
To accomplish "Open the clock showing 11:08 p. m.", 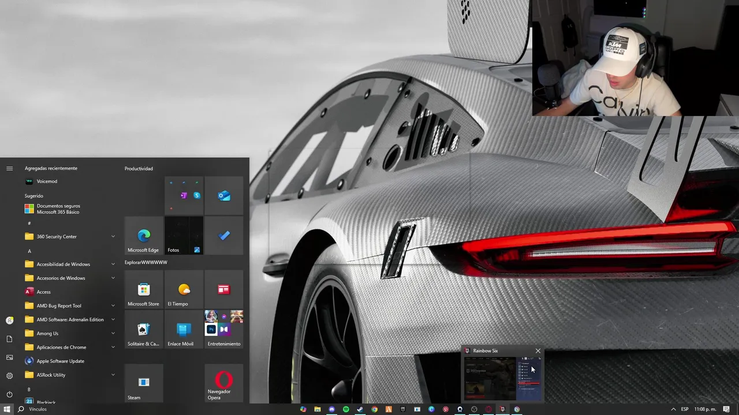I will 705,409.
